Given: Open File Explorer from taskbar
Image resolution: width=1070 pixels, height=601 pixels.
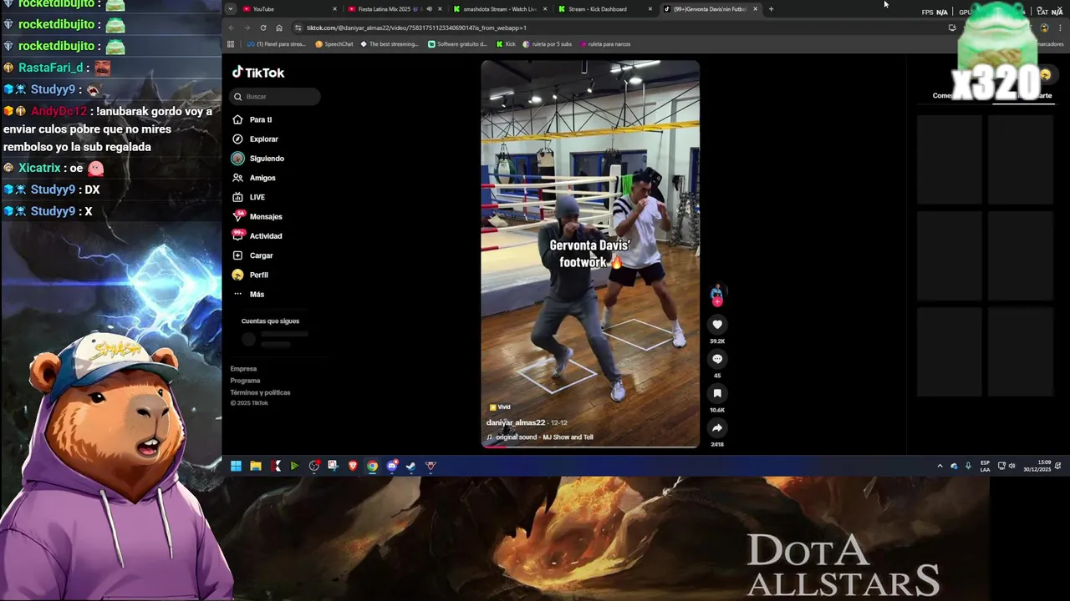Looking at the screenshot, I should point(256,466).
